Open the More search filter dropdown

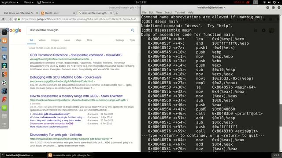pos(89,40)
